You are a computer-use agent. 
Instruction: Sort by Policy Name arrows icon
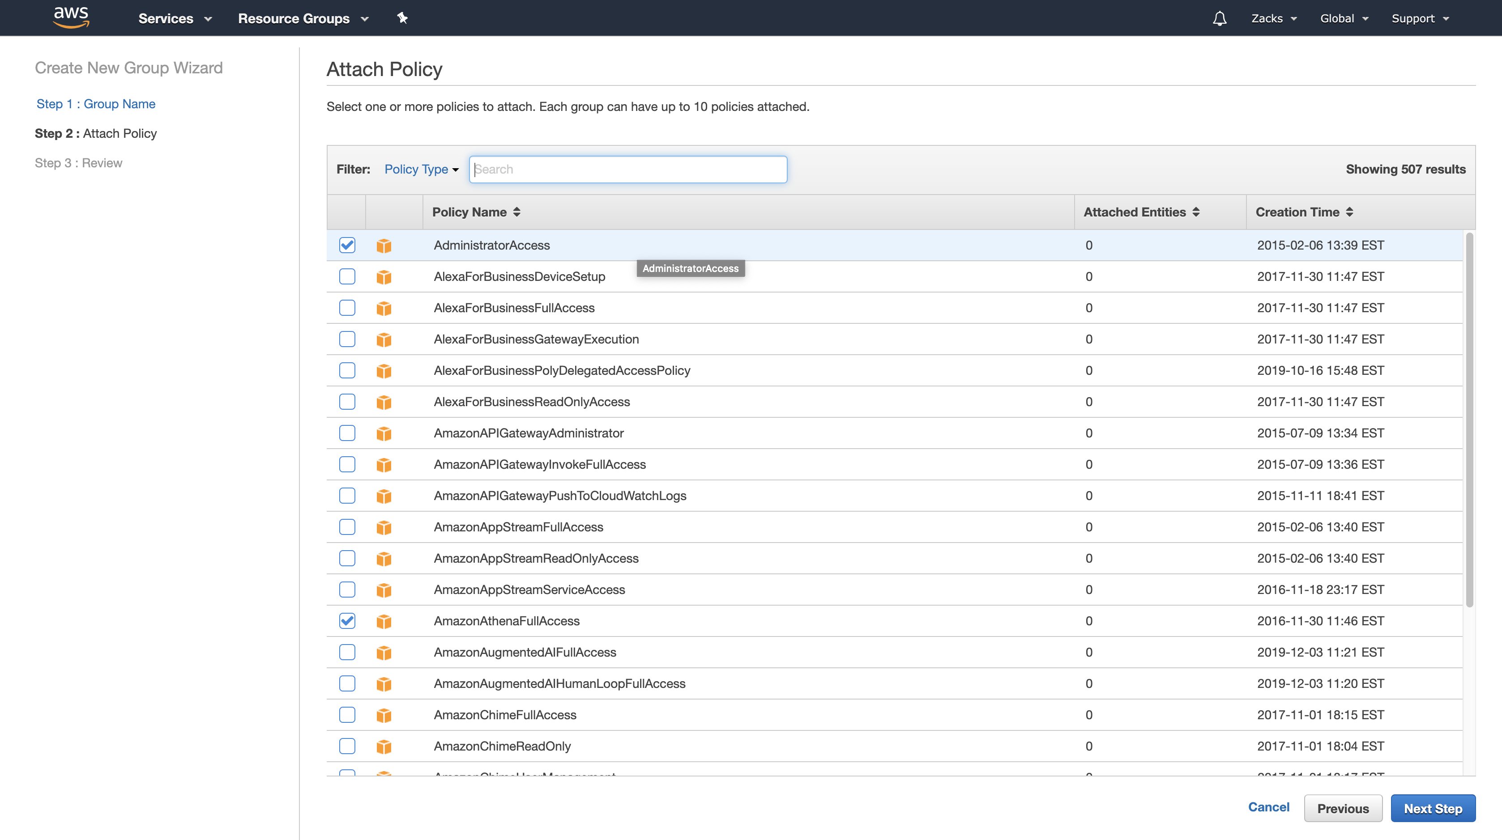(x=516, y=212)
